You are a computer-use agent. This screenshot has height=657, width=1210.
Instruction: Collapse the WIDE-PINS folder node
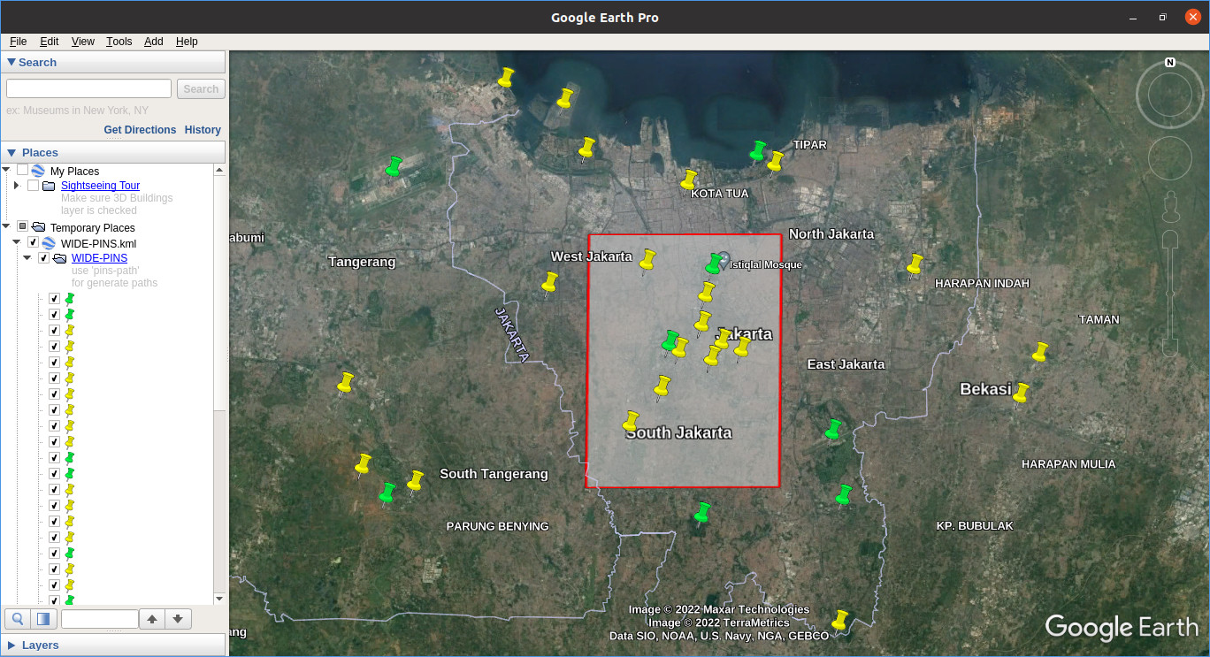[27, 258]
